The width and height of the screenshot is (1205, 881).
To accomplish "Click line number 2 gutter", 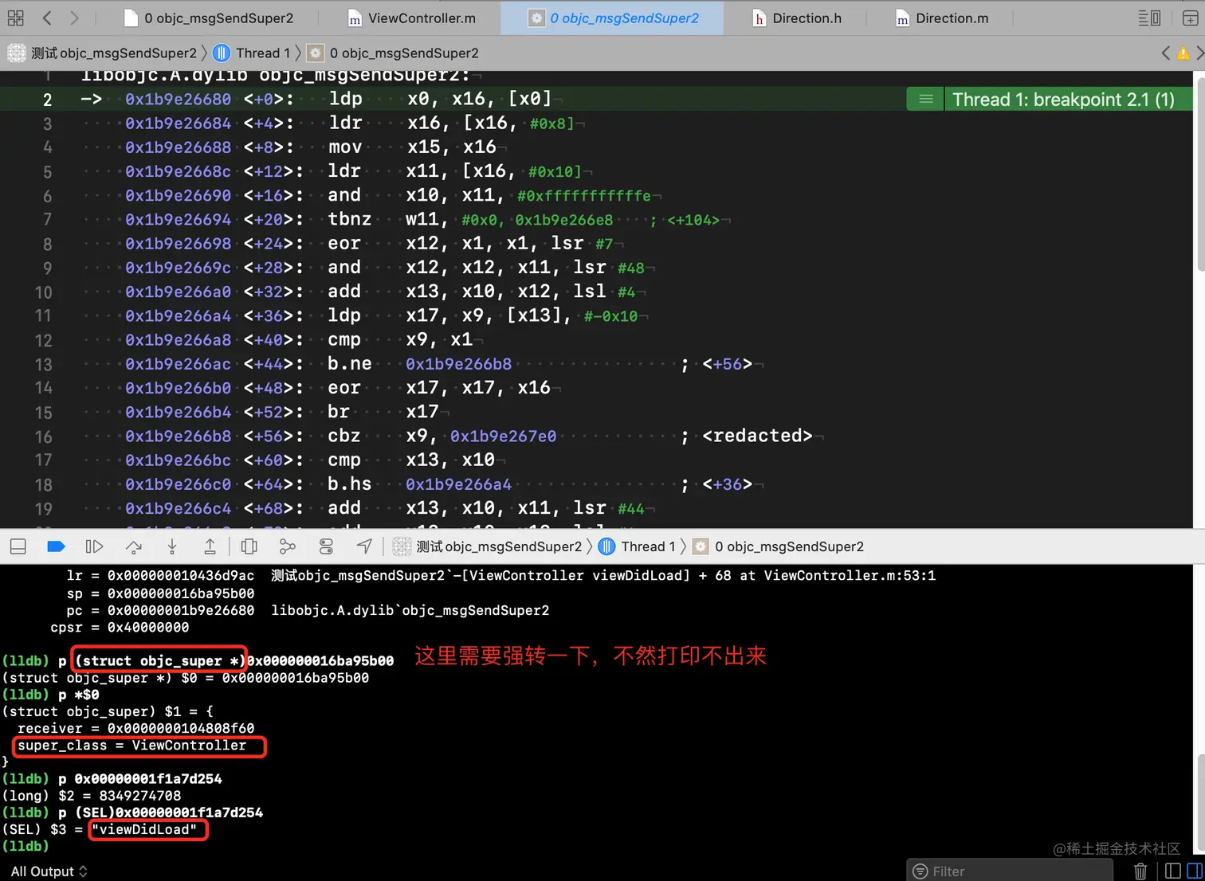I will click(47, 100).
